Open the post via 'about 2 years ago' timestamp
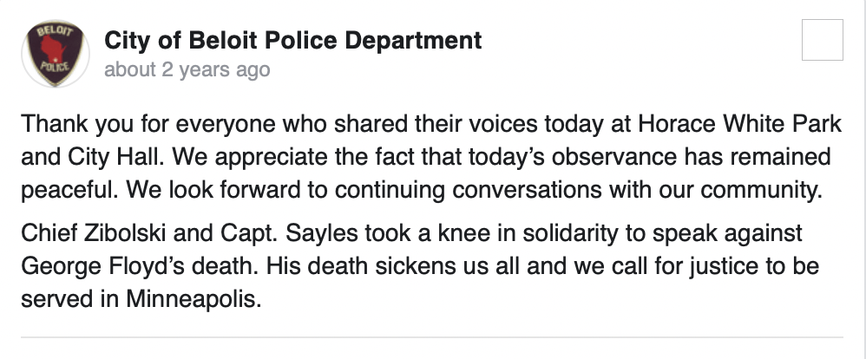 pos(187,69)
